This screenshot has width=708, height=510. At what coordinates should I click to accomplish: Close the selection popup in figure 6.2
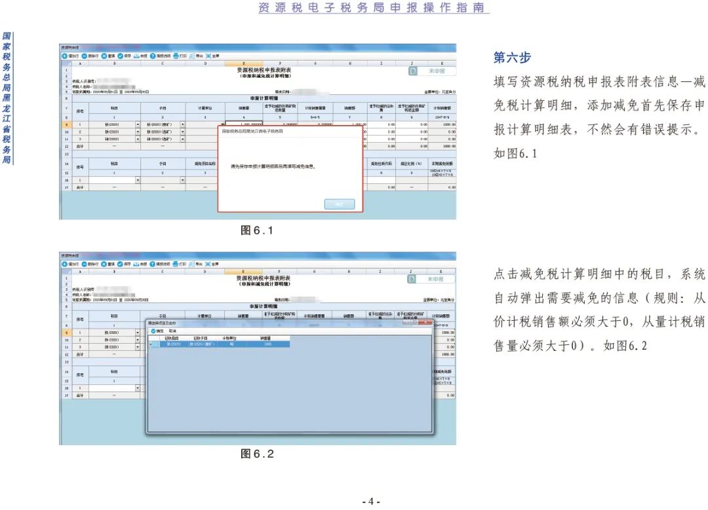click(x=426, y=322)
